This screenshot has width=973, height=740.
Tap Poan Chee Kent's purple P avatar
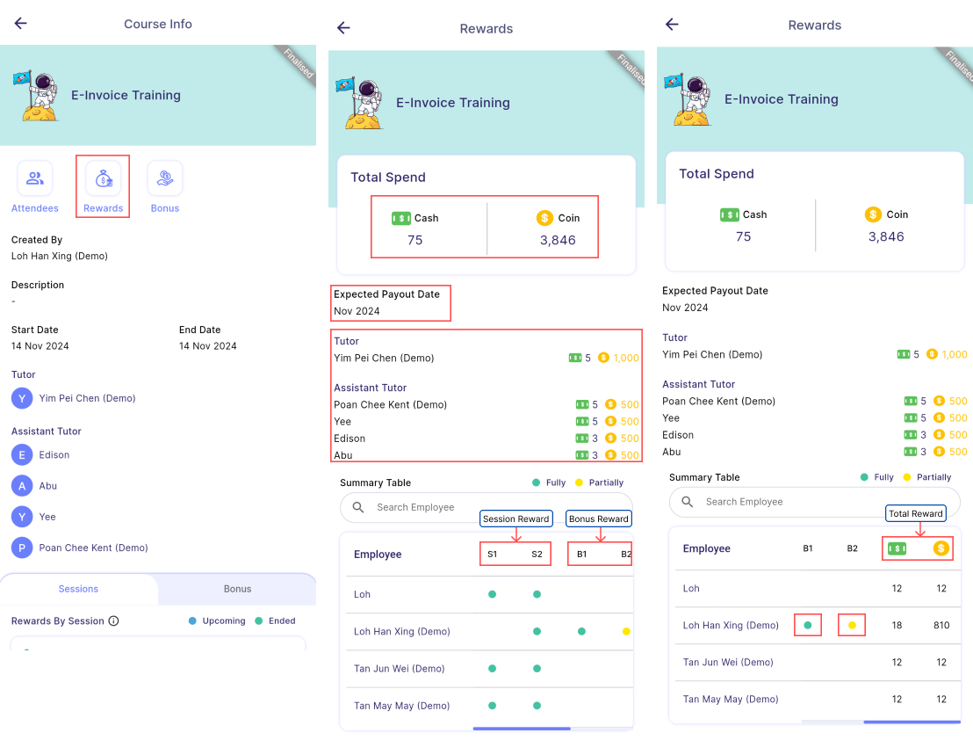pos(22,548)
